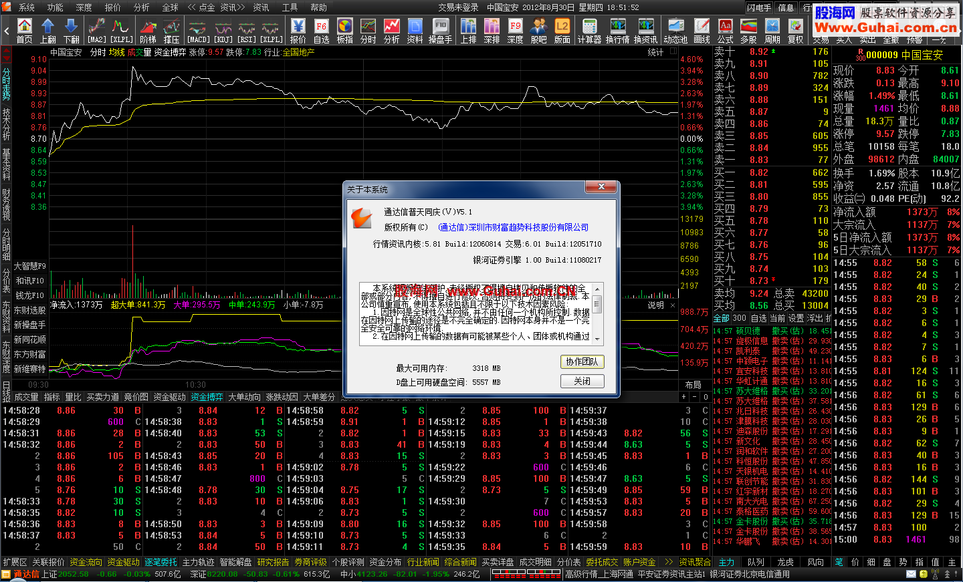Open the 版面 L2 layout icon

pyautogui.click(x=562, y=31)
